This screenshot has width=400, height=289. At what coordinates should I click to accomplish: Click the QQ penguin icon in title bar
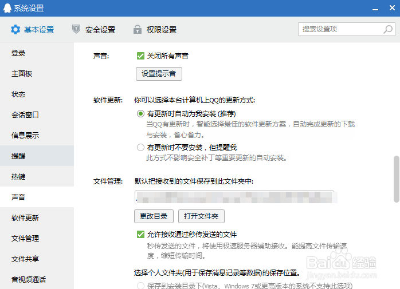coord(7,8)
